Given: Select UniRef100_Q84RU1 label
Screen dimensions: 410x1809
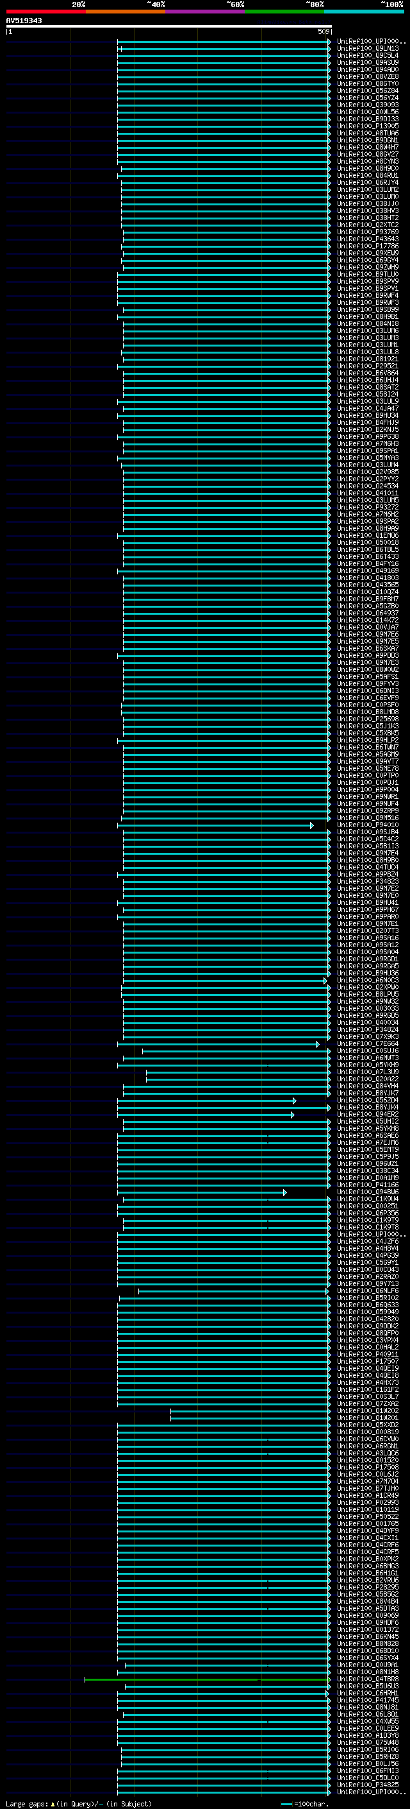Looking at the screenshot, I should coord(367,176).
